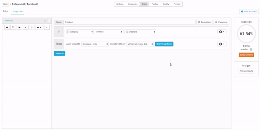Go to the Finalize step
260x130 pixels.
point(155,4)
